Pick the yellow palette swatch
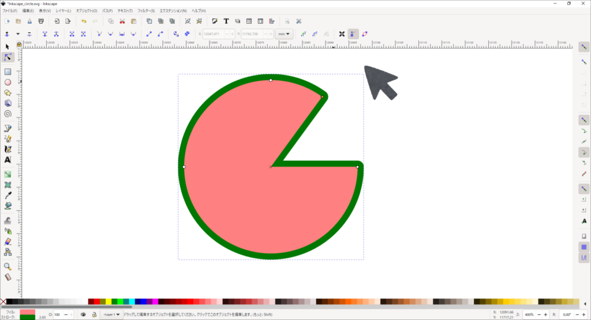 click(x=109, y=302)
